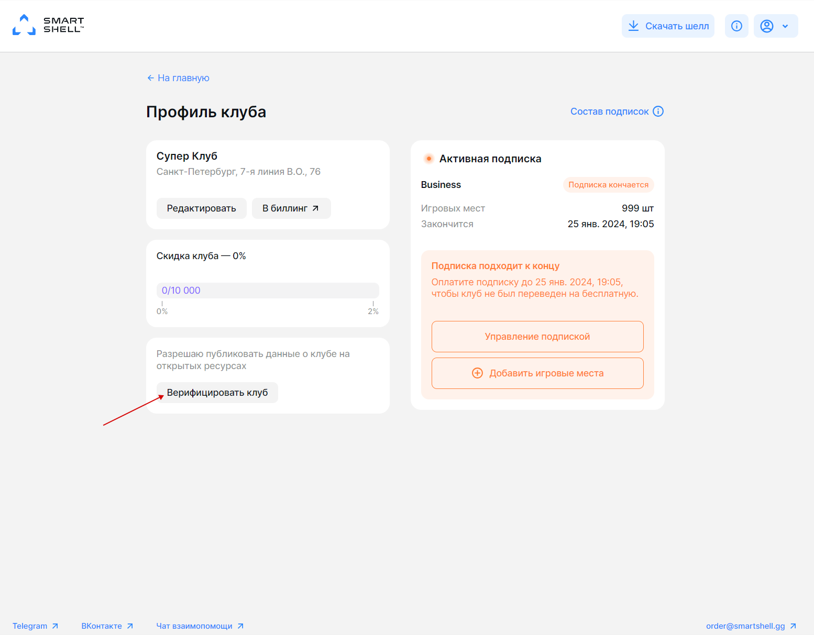Open the info circle button in header

pyautogui.click(x=736, y=26)
